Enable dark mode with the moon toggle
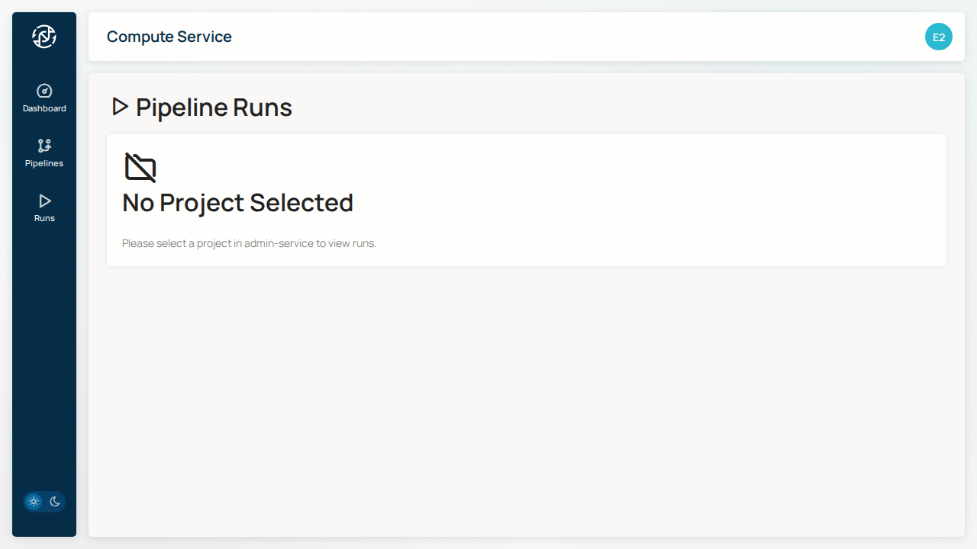This screenshot has width=977, height=549. pos(55,502)
